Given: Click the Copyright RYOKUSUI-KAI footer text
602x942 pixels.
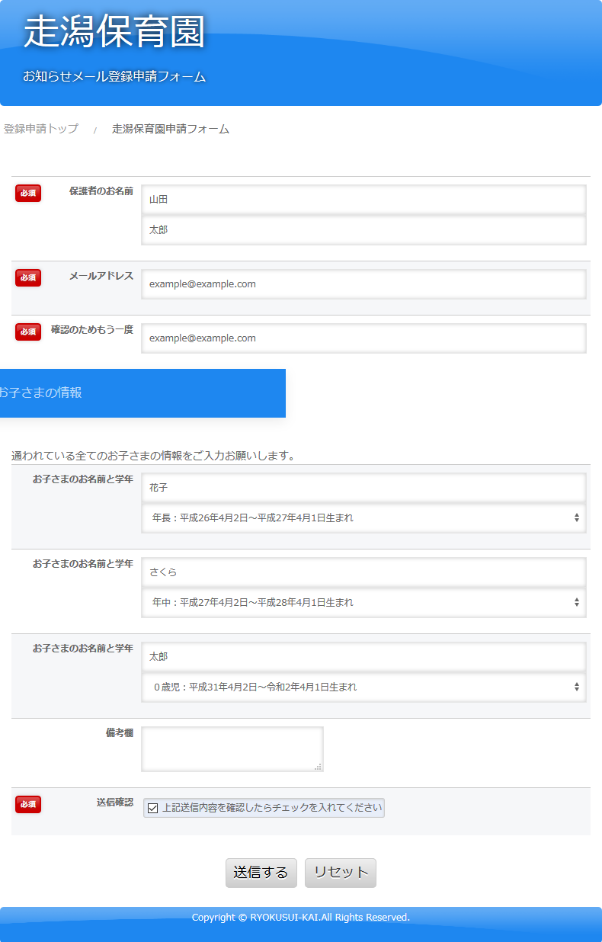Looking at the screenshot, I should tap(301, 918).
